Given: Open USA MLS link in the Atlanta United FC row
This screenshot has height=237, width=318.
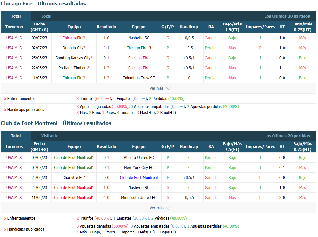Looking at the screenshot, I should point(14,158).
